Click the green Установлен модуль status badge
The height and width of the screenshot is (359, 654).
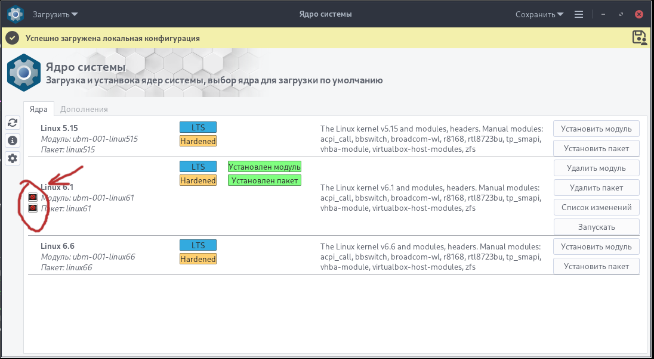click(x=264, y=167)
